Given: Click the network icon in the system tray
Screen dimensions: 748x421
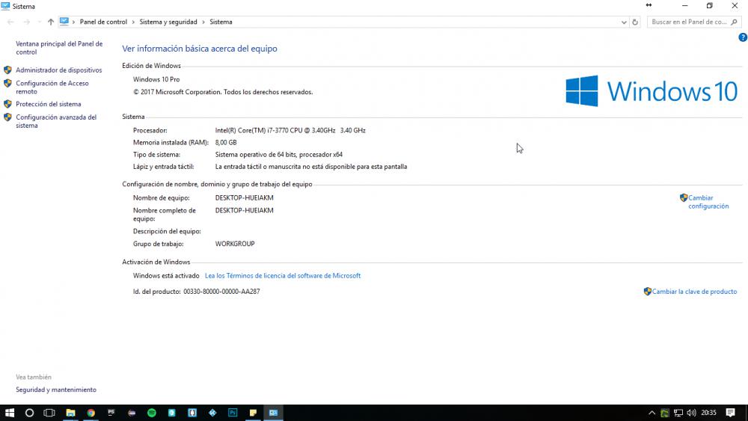Looking at the screenshot, I should tap(678, 413).
